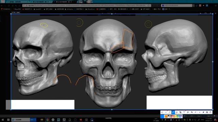Open the Windows Start menu
The image size is (218, 122).
(x=3, y=120)
